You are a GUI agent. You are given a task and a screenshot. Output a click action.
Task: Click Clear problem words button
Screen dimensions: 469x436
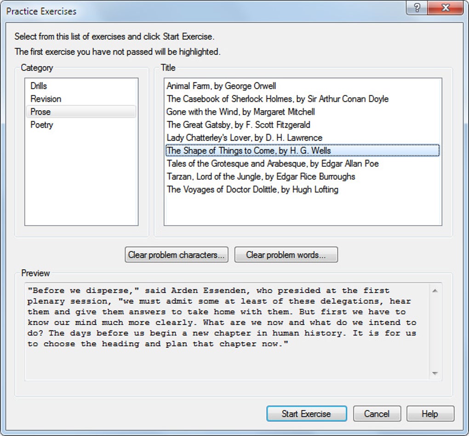pyautogui.click(x=286, y=255)
